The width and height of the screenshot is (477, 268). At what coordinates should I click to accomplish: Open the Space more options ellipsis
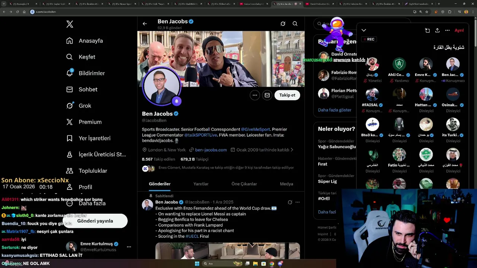coord(448,31)
